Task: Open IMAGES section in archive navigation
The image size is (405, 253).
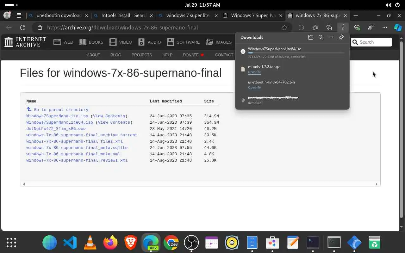Action: click(219, 42)
